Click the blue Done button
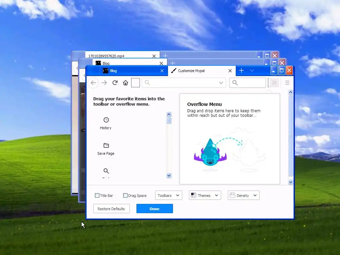Viewport: 340px width, 255px height. click(155, 209)
